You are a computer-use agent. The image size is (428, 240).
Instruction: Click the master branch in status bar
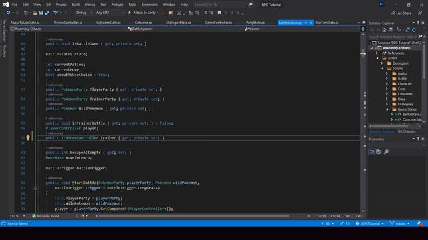[x=400, y=223]
